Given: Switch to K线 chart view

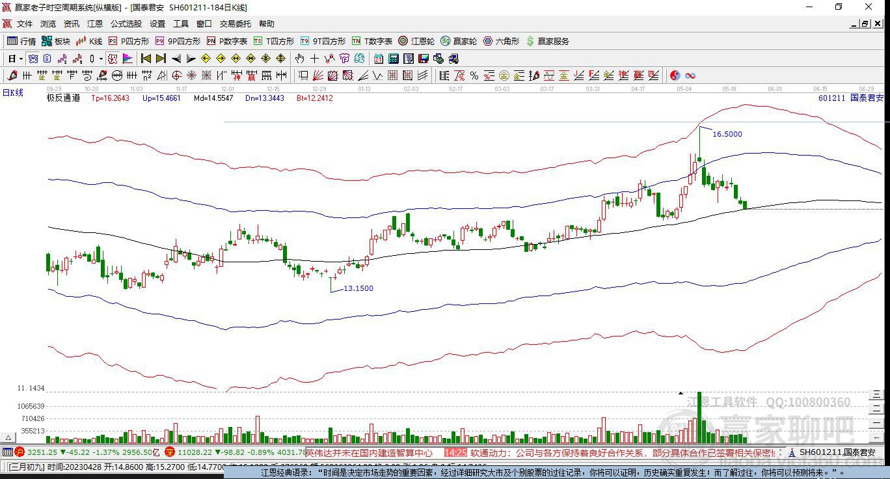Looking at the screenshot, I should (90, 41).
